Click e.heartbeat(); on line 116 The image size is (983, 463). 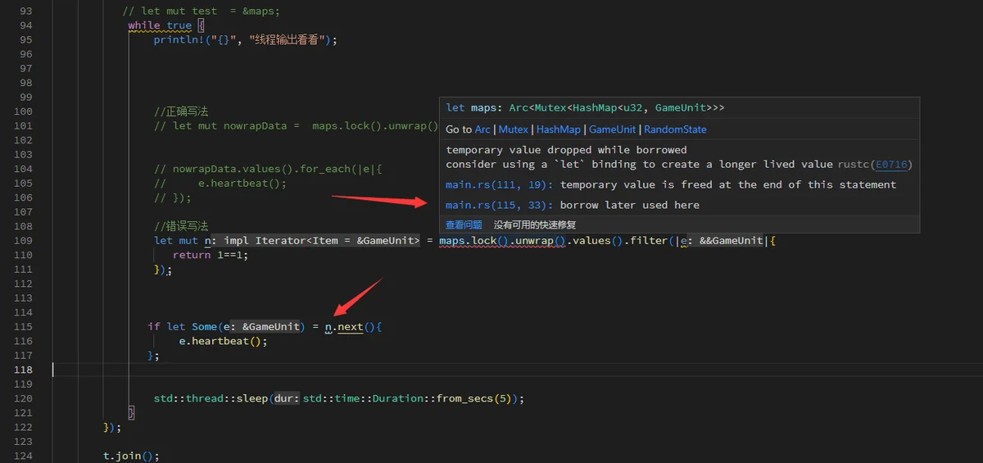click(x=224, y=341)
